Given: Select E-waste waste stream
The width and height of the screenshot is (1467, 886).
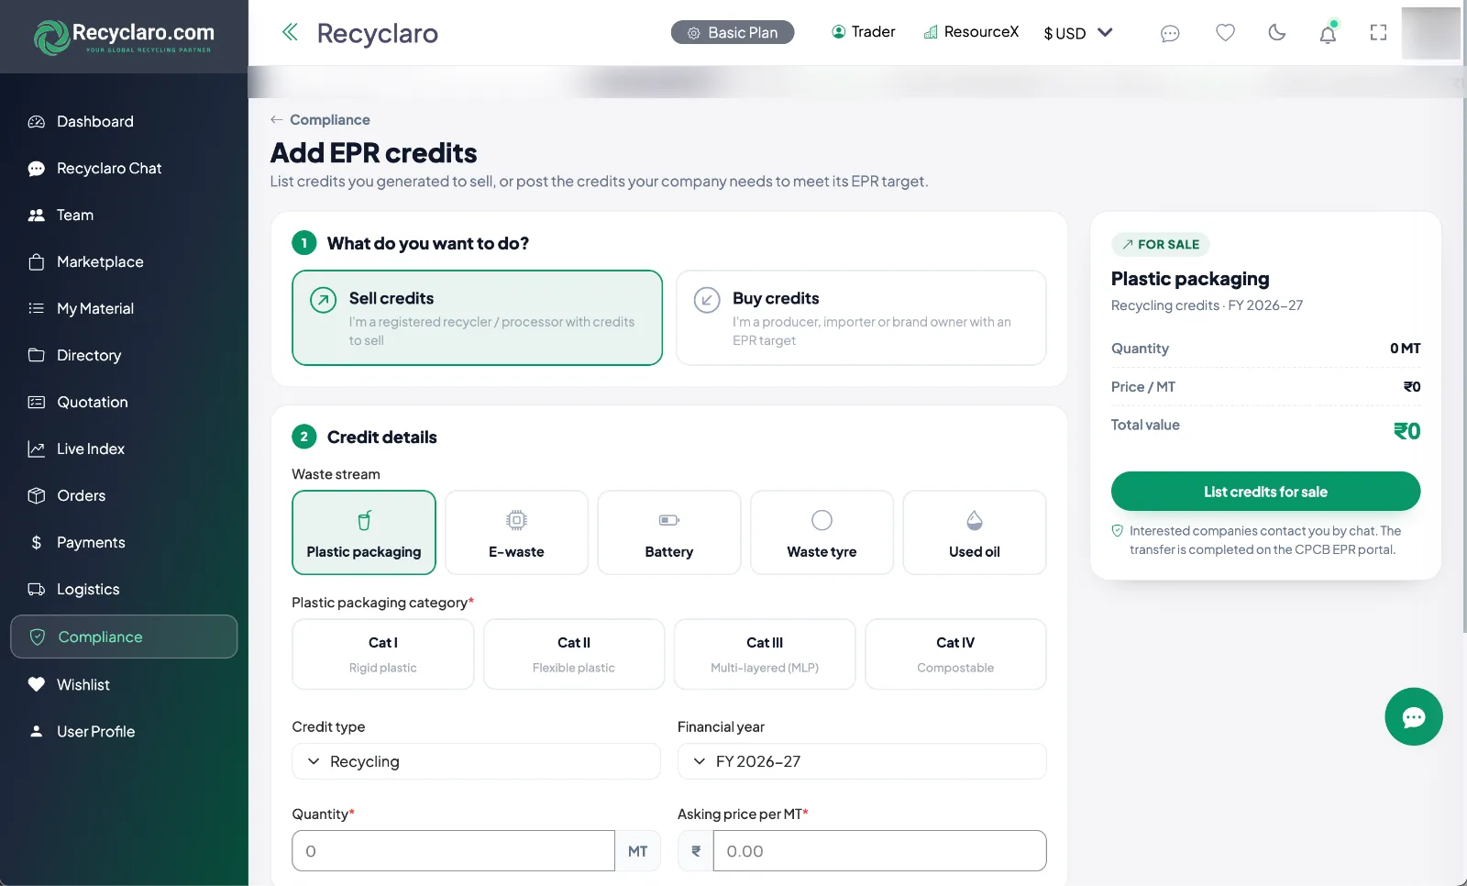Looking at the screenshot, I should (516, 533).
